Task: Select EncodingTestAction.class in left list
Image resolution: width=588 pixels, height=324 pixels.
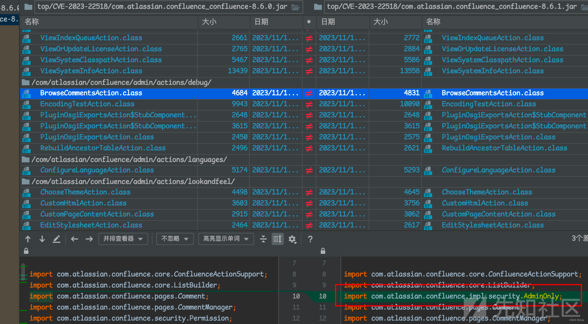Action: point(87,104)
